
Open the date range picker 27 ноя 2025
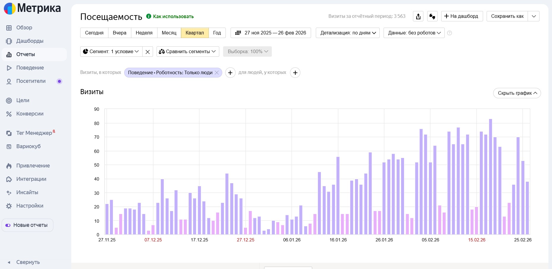click(x=271, y=33)
